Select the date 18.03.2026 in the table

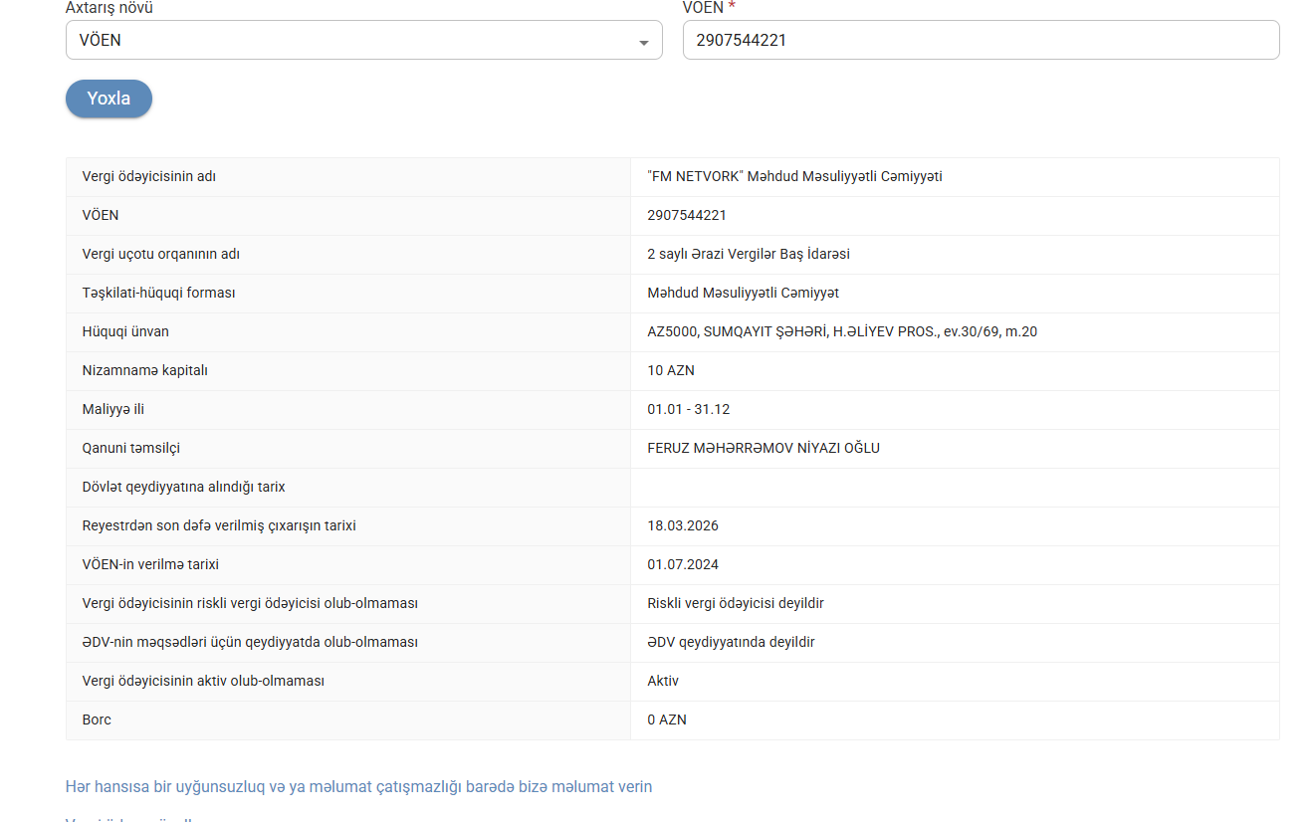[683, 526]
